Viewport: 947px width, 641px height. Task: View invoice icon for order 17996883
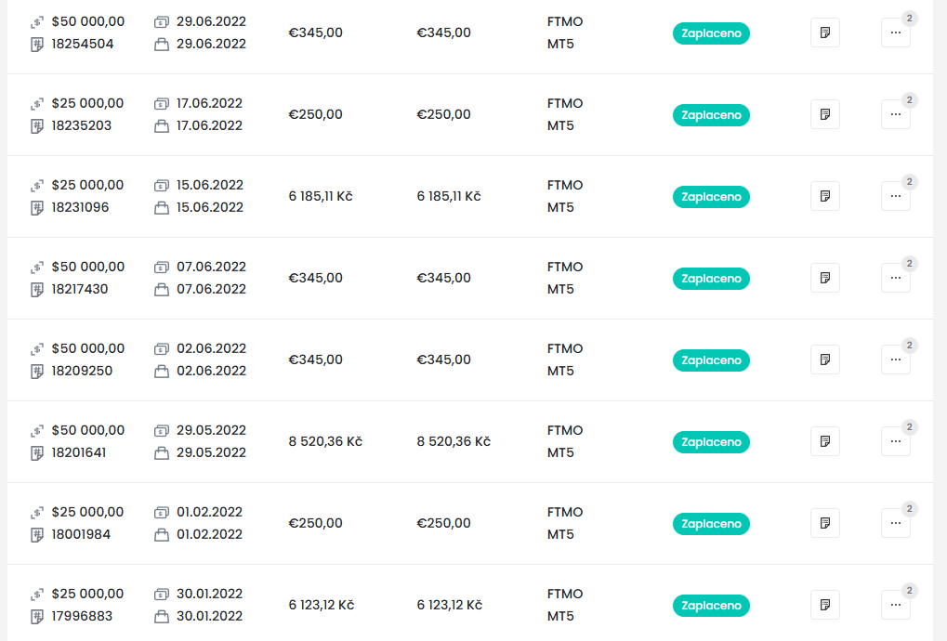coord(825,606)
